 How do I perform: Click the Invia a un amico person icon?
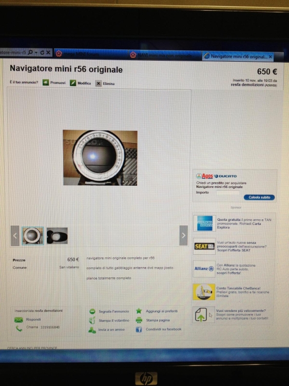click(x=92, y=330)
